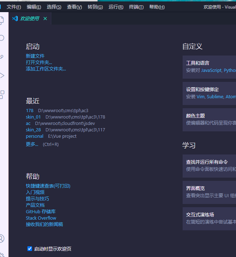Click the VS Code logo on 欢迎使用 tab
Screen dimensions: 236x257
(15, 19)
